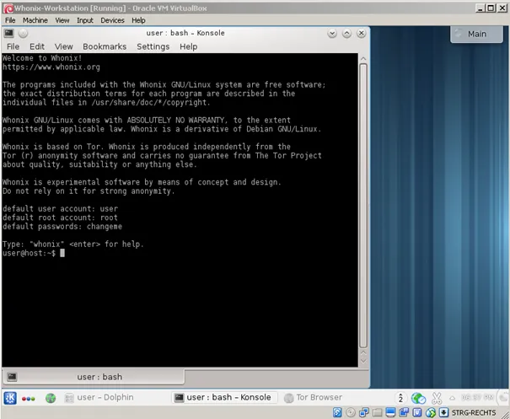Click 'Type: "whonix" <enter> for help.' line
This screenshot has width=510, height=419.
click(73, 244)
